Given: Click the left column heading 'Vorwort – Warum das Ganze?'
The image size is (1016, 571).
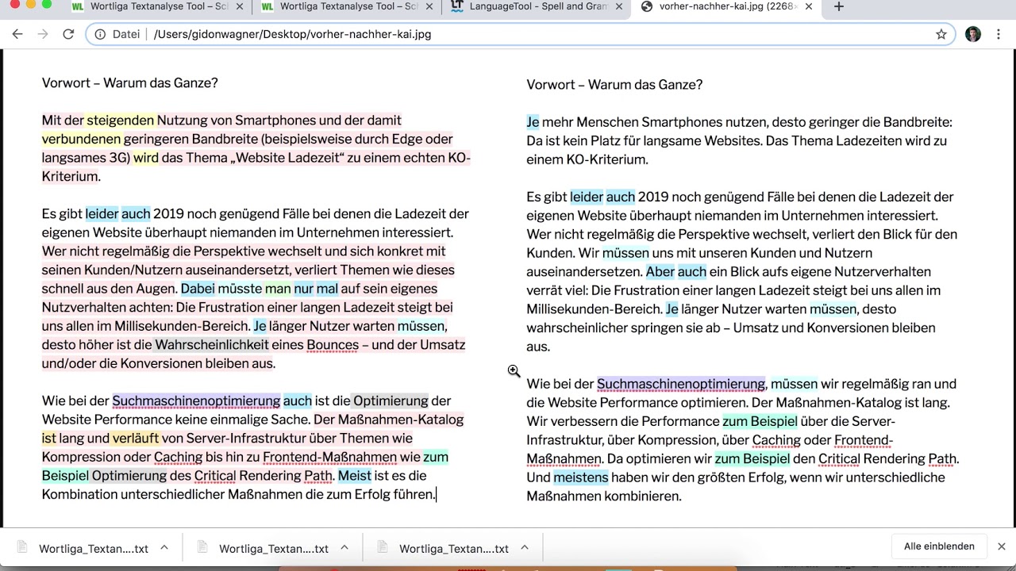Looking at the screenshot, I should click(x=129, y=82).
